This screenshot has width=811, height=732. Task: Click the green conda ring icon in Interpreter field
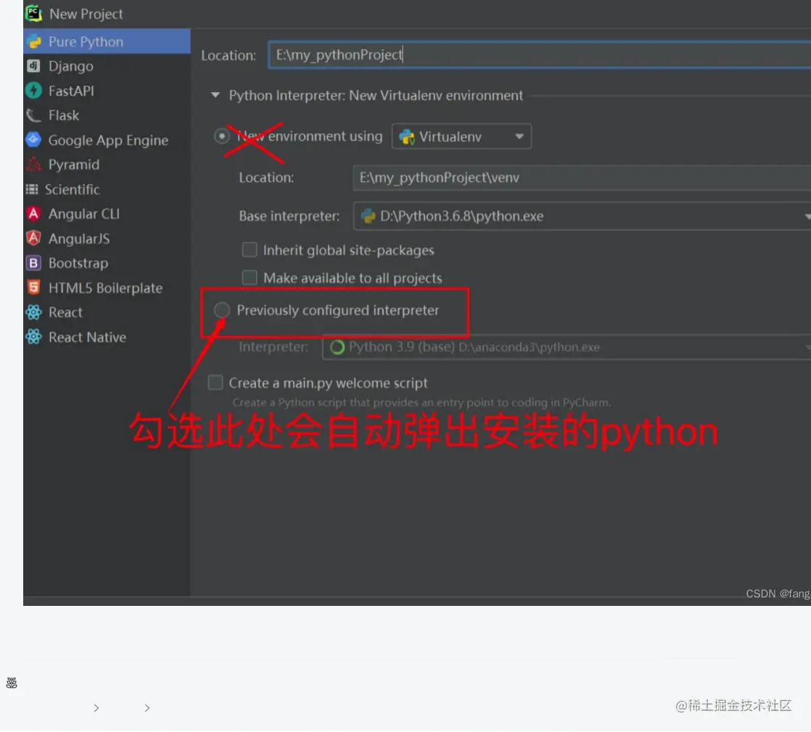pos(337,347)
